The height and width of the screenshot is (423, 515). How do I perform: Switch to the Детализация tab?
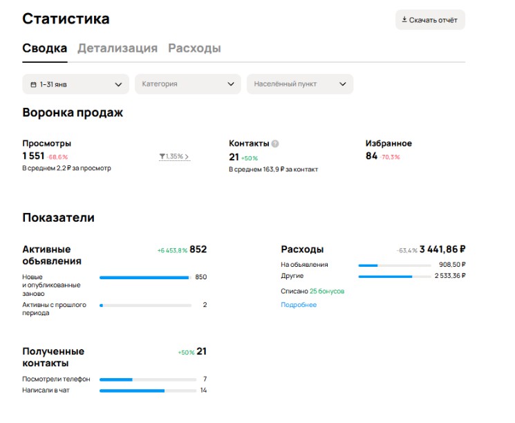tap(118, 48)
